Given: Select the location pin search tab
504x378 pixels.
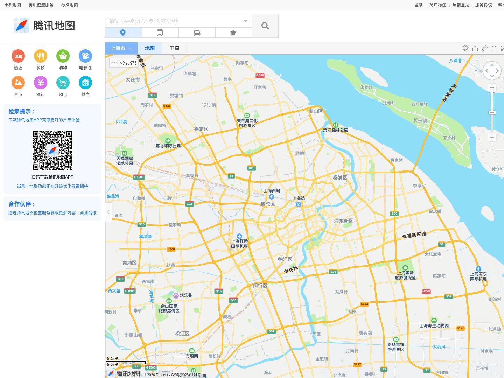Looking at the screenshot, I should (x=123, y=33).
